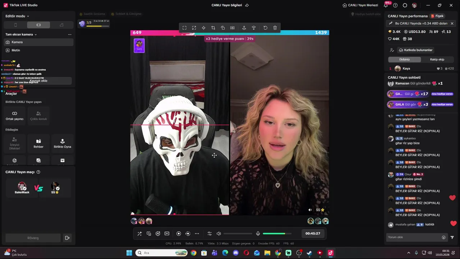The width and height of the screenshot is (460, 259).
Task: Fit the source to the screen
Action: 184,28
